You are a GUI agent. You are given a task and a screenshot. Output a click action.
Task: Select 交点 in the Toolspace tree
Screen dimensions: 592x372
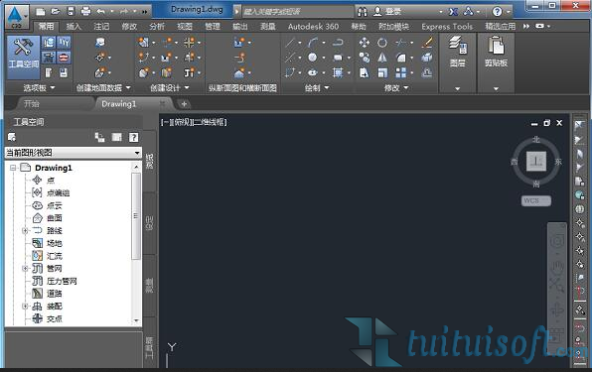click(55, 318)
